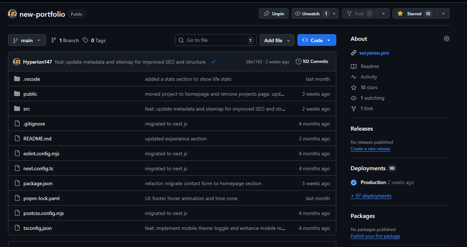Image resolution: width=467 pixels, height=247 pixels.
Task: Click the Packages heading
Action: click(x=363, y=216)
